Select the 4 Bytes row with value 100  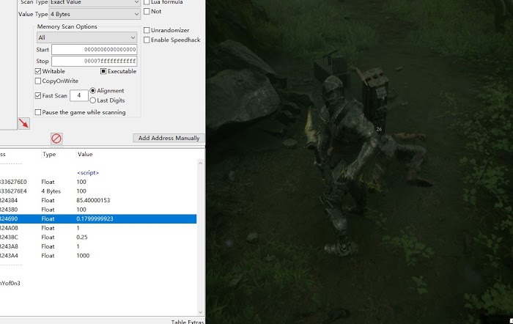tap(98, 191)
